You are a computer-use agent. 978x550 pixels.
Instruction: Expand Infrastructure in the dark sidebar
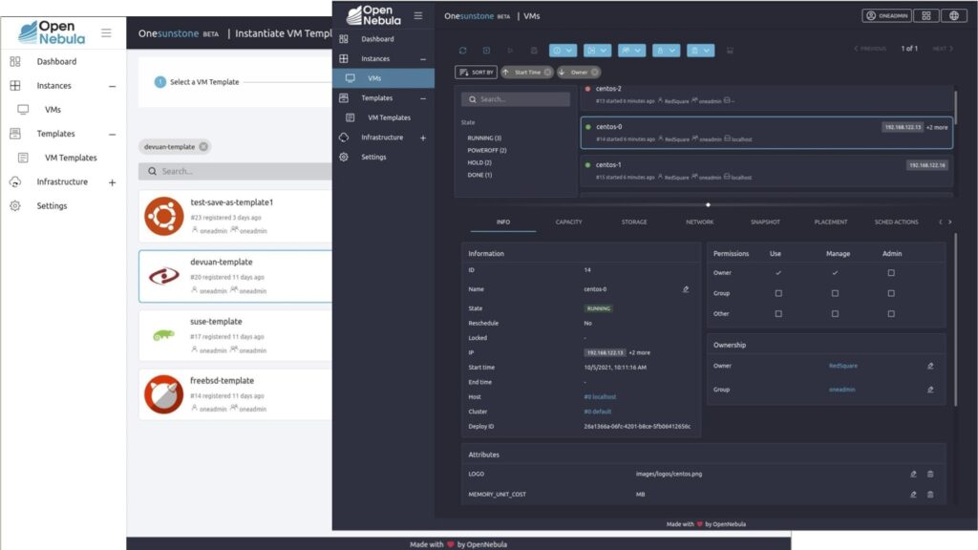tap(423, 137)
